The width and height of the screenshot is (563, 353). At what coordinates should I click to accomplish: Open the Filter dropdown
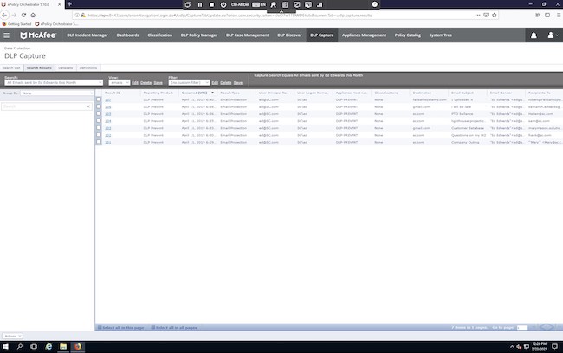pos(189,82)
